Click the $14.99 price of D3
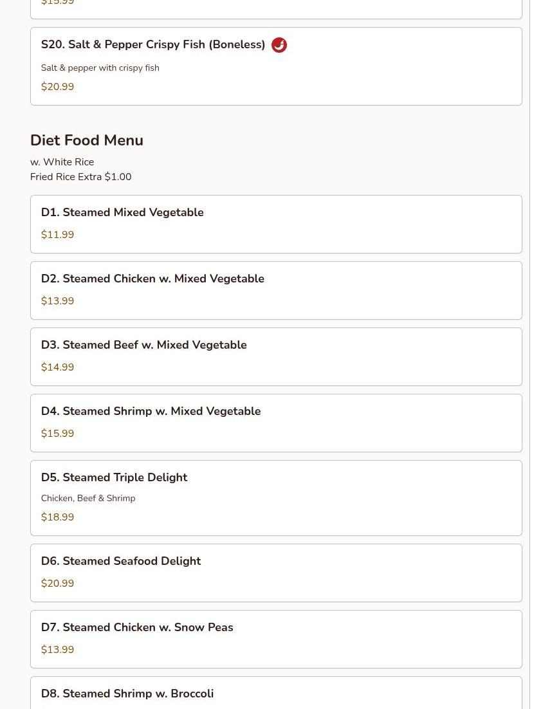 point(57,367)
